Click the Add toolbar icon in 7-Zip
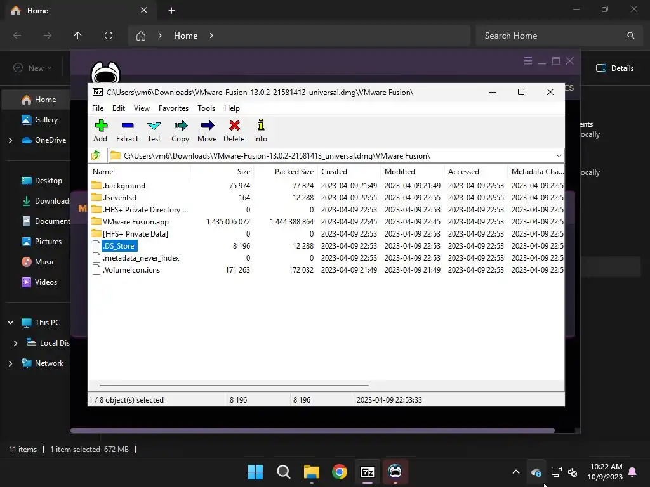 pyautogui.click(x=101, y=131)
